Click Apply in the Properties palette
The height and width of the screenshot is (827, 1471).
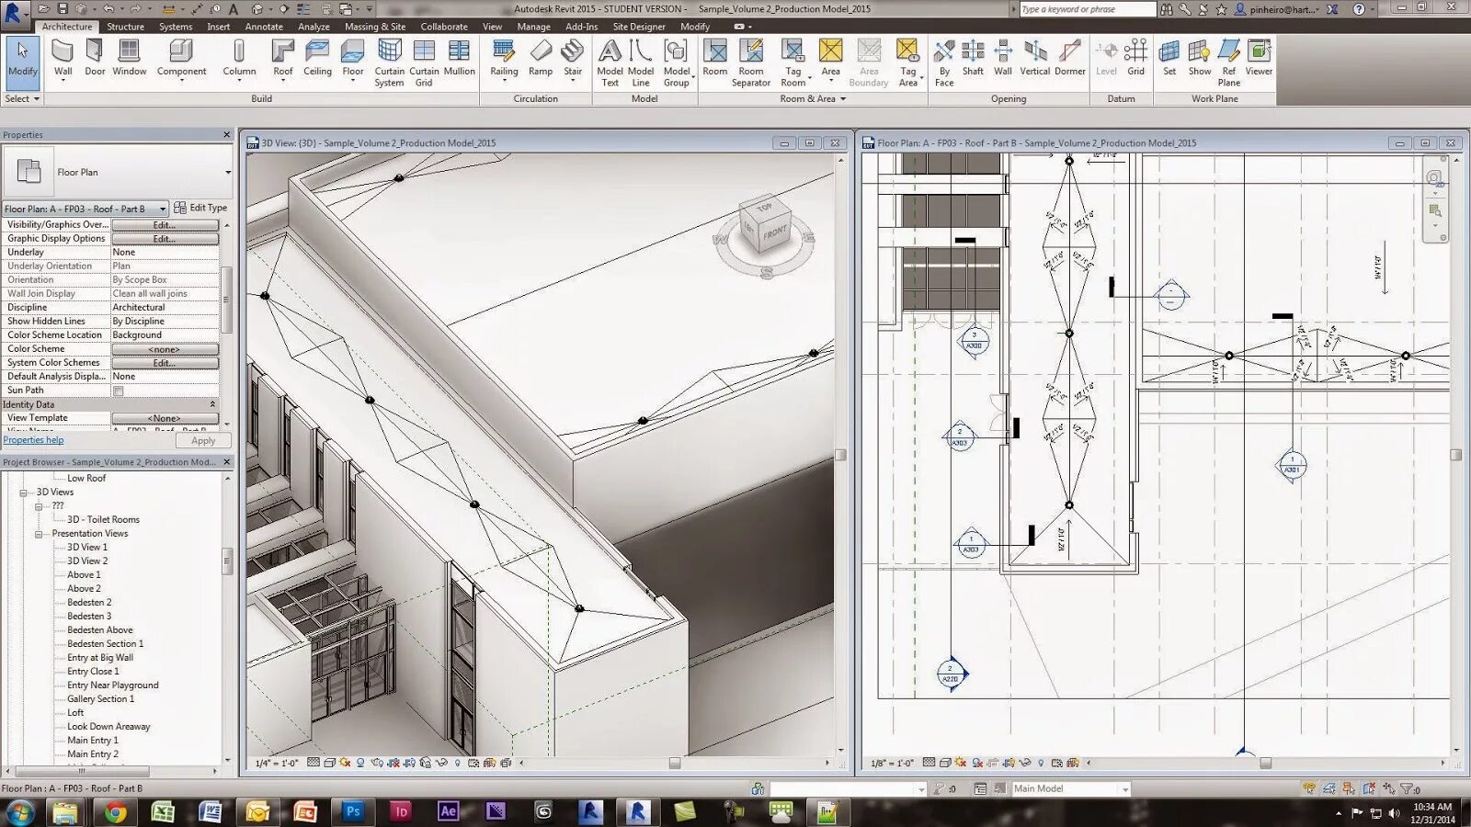click(202, 440)
